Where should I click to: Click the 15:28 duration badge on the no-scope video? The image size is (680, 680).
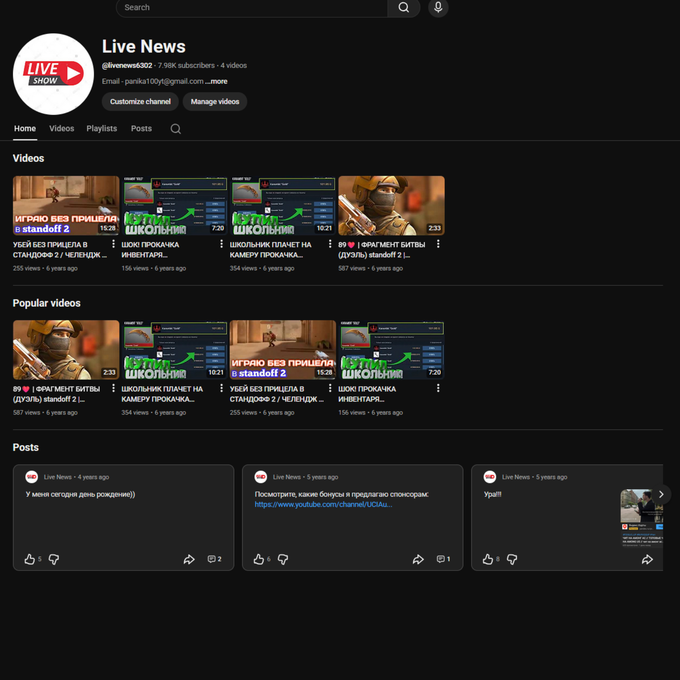click(107, 228)
